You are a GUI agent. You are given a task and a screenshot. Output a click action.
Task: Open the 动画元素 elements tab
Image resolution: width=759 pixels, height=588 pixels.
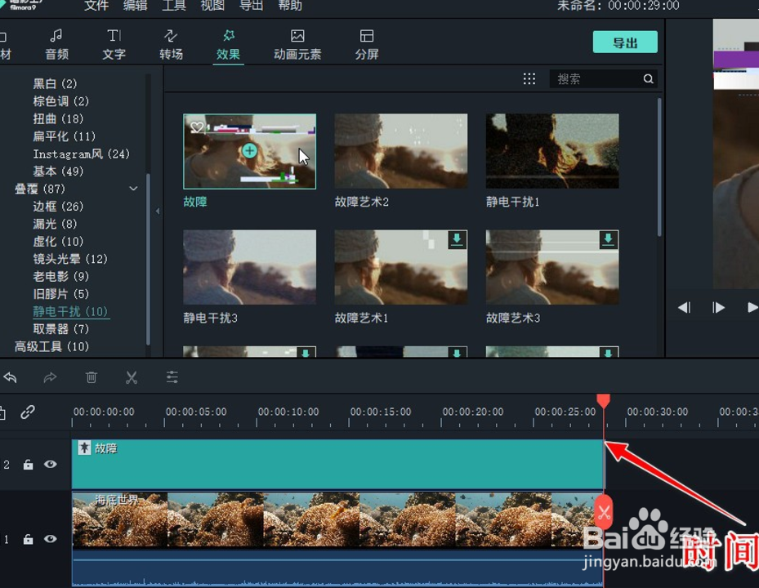pyautogui.click(x=297, y=45)
